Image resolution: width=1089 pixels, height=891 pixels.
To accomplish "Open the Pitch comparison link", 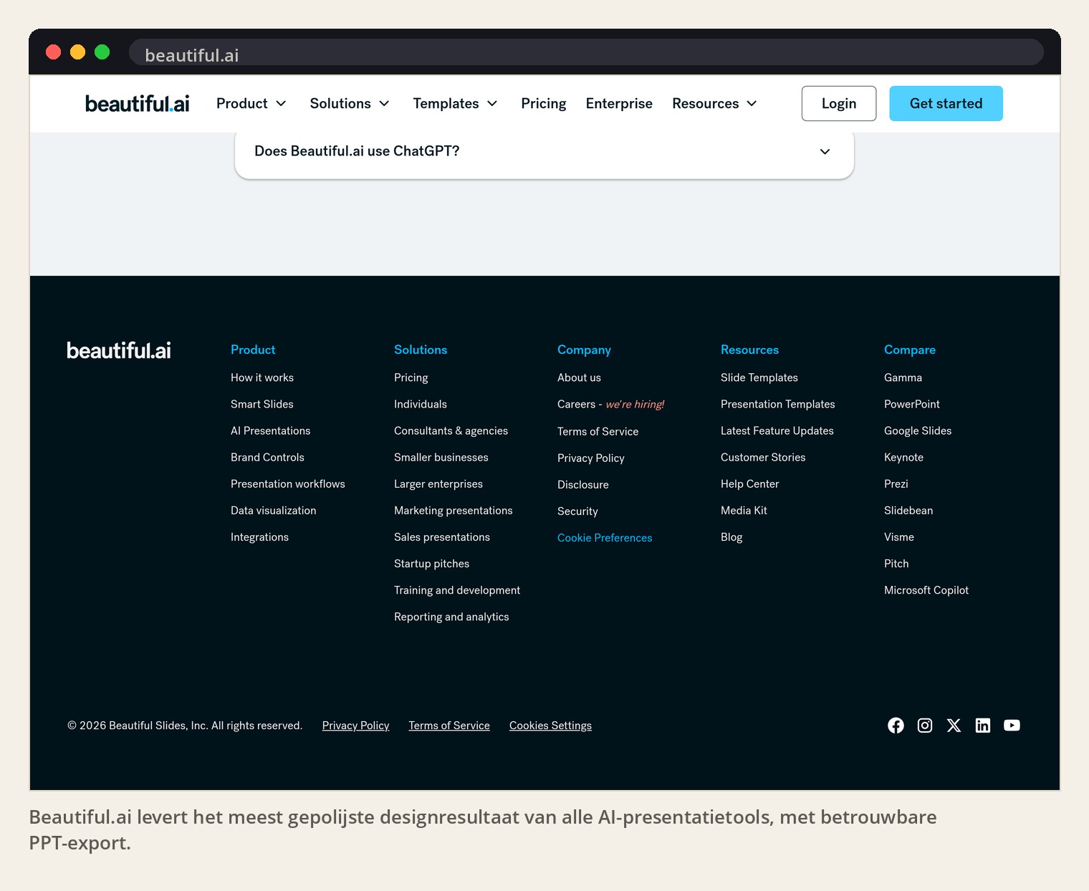I will click(896, 564).
